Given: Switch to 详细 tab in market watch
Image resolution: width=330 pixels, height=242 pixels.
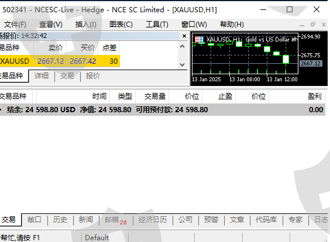Looking at the screenshot, I should tap(42, 76).
